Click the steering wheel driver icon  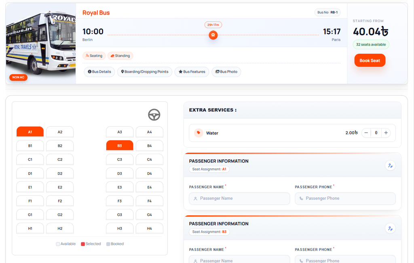point(154,115)
